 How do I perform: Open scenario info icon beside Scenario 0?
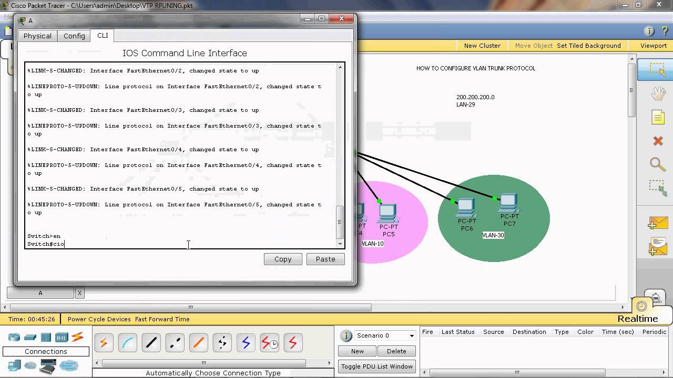[x=346, y=336]
